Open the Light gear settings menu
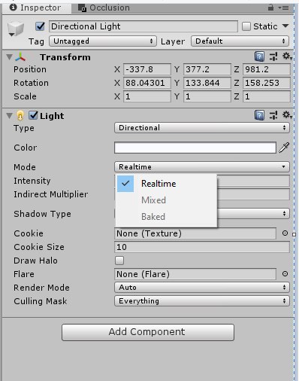Viewport: 299px width, 381px height. coord(287,115)
